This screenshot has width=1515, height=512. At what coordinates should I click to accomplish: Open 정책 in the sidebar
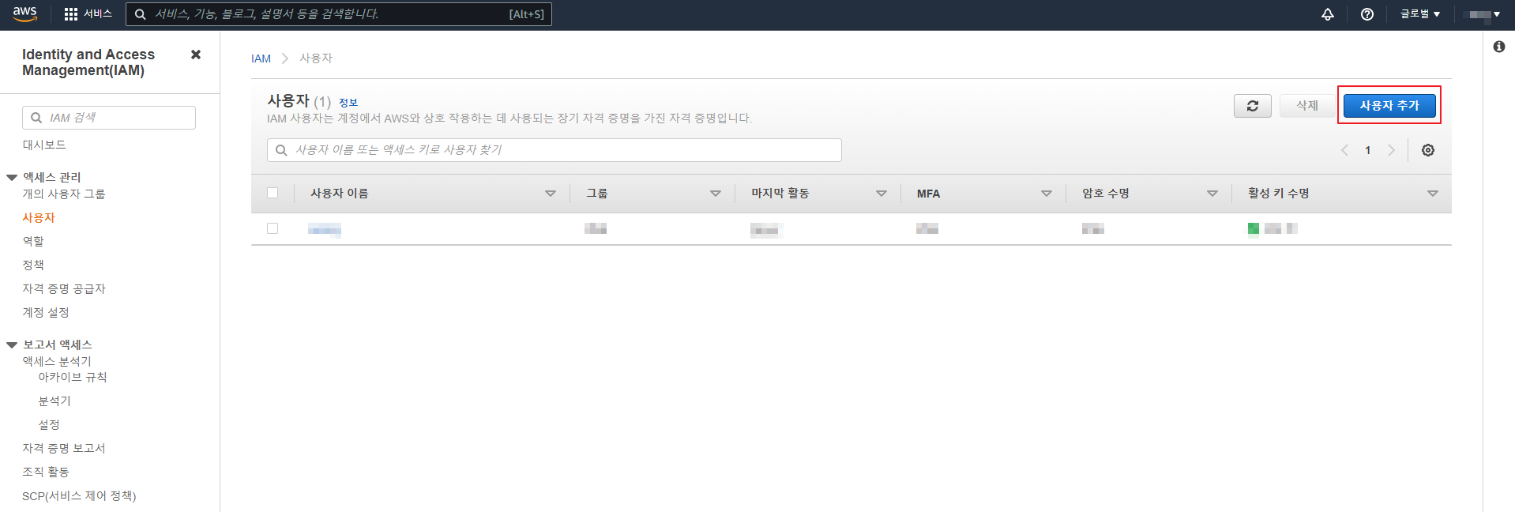(33, 265)
